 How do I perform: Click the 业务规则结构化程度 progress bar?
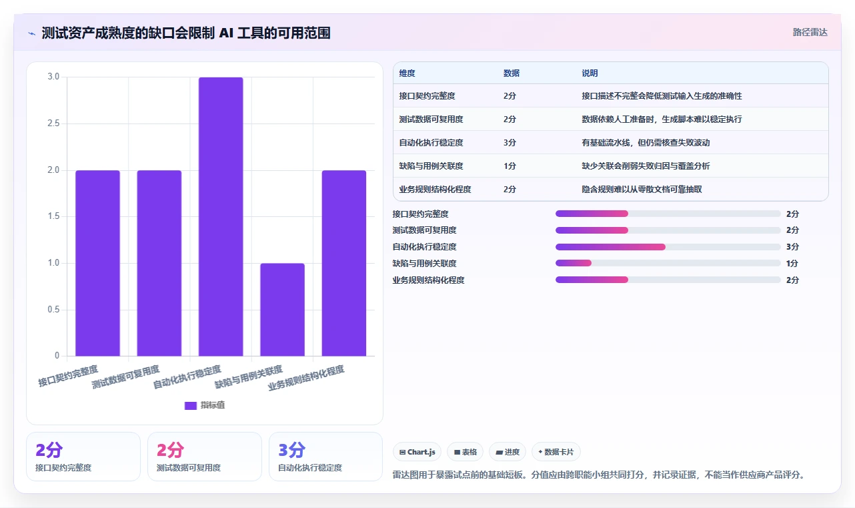668,280
